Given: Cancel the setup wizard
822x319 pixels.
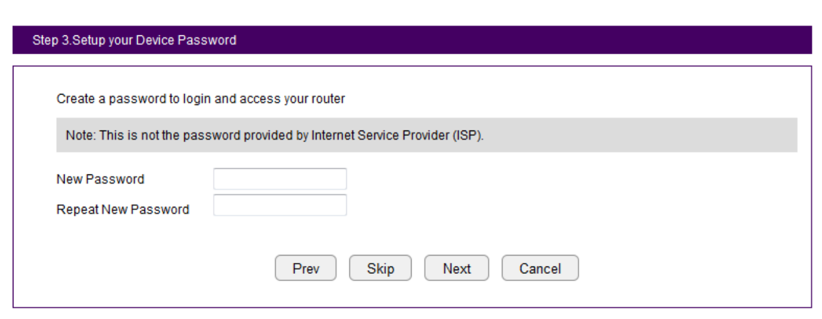Looking at the screenshot, I should 540,268.
